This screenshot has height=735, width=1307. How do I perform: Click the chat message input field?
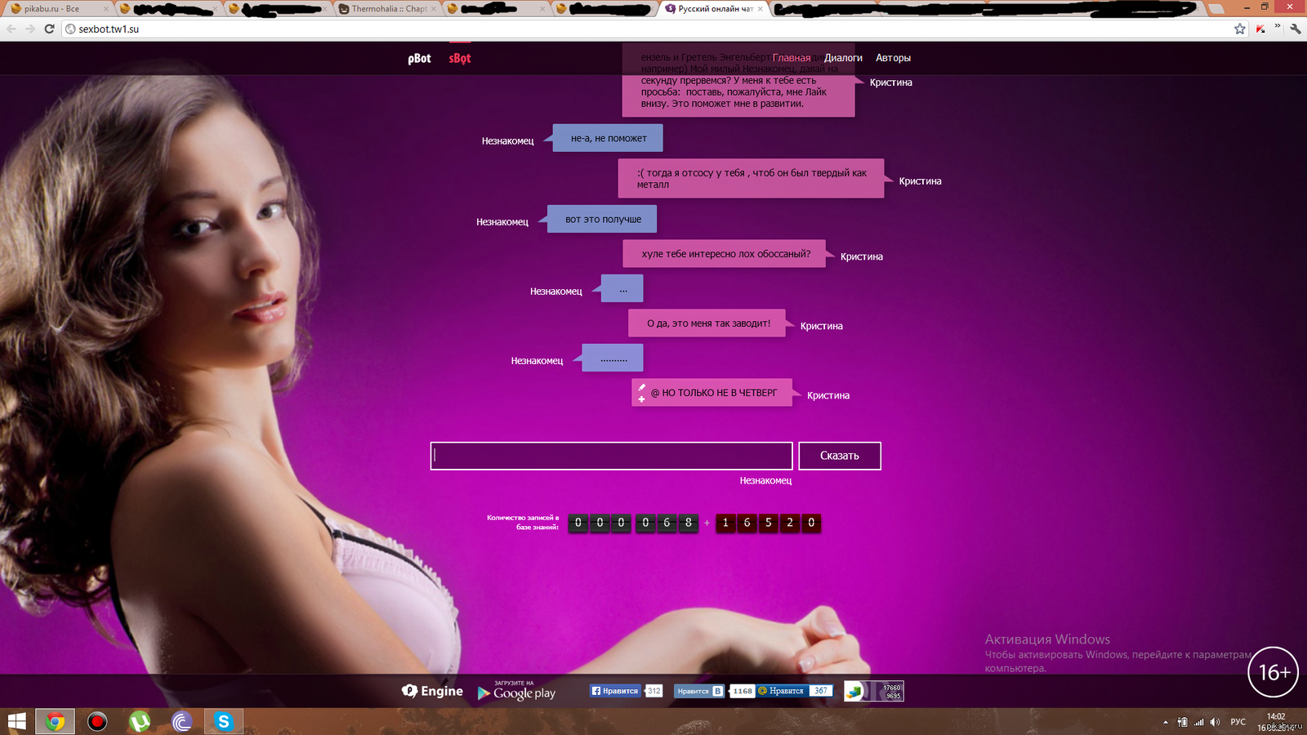tap(611, 456)
